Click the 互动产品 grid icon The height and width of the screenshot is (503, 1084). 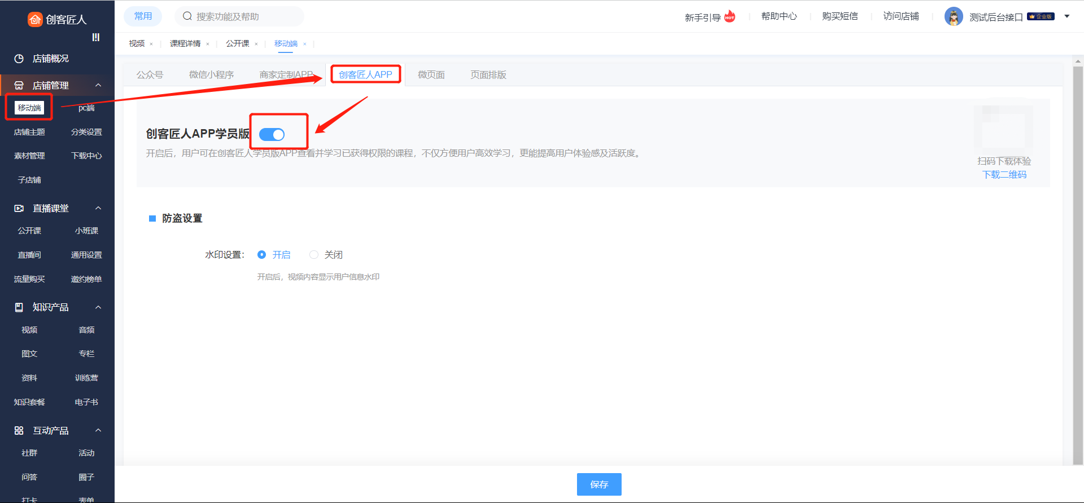point(19,431)
